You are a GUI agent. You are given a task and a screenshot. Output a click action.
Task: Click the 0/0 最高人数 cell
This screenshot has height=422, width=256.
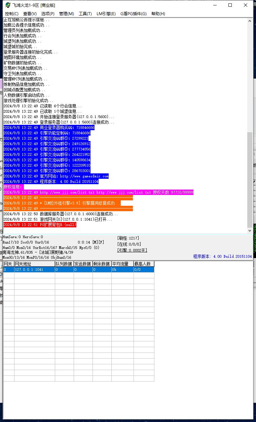point(144,270)
